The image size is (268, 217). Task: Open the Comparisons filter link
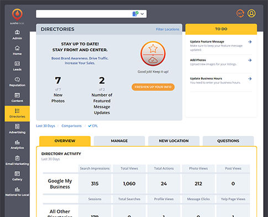[x=71, y=126]
